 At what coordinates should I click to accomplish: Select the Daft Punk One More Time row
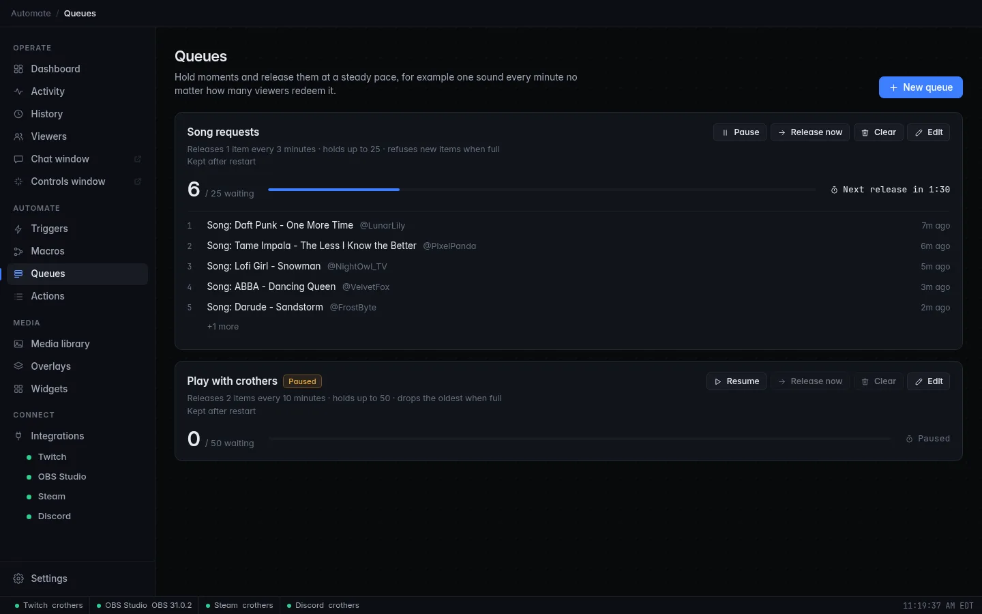[569, 225]
